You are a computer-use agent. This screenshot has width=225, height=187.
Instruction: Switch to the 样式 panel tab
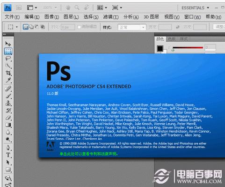(184, 39)
